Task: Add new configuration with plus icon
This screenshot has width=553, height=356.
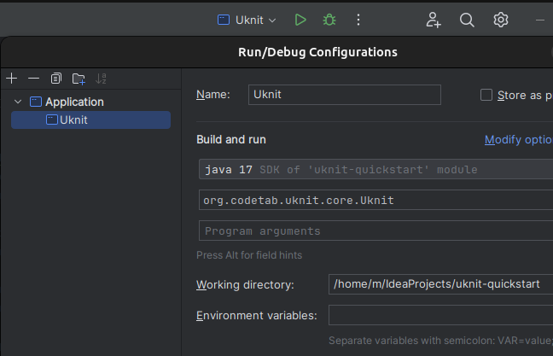Action: 12,79
